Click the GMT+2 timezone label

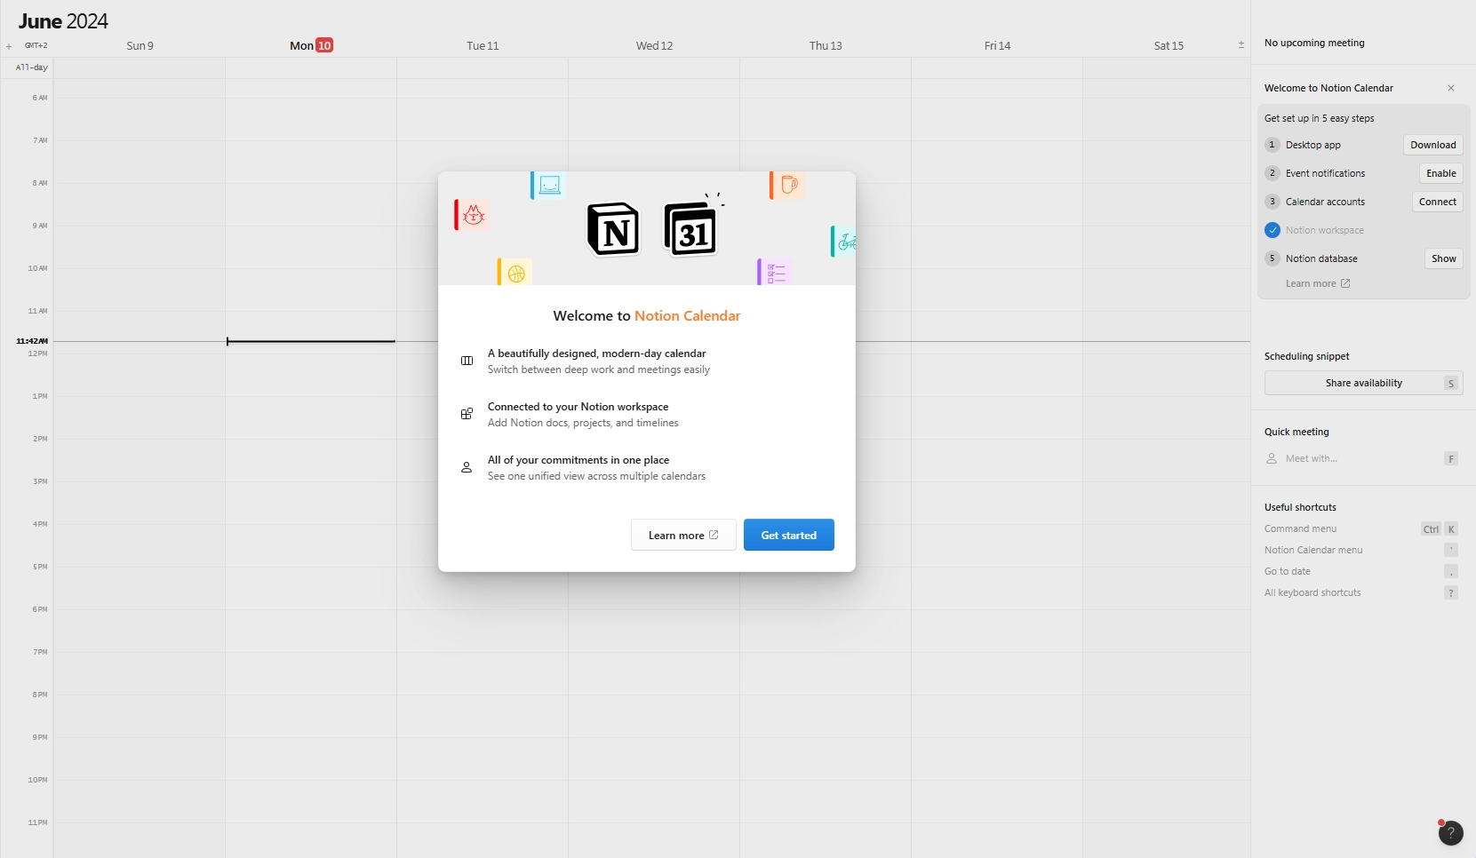click(x=36, y=45)
